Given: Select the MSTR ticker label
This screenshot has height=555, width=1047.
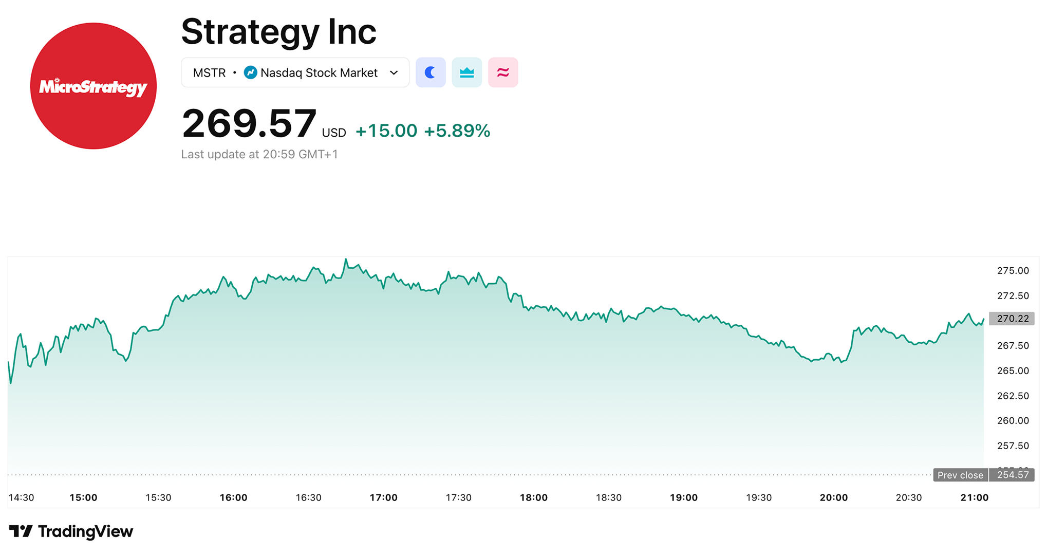Looking at the screenshot, I should click(x=209, y=72).
